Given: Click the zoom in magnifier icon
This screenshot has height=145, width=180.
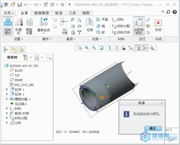Looking at the screenshot, I should tap(87, 48).
